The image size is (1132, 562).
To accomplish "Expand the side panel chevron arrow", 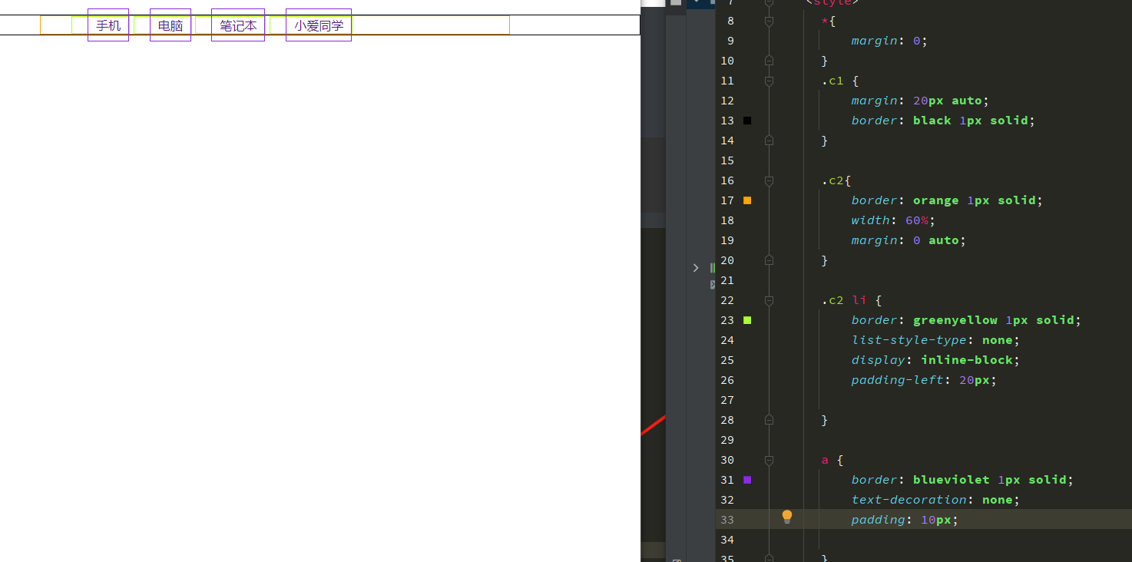I will coord(696,268).
